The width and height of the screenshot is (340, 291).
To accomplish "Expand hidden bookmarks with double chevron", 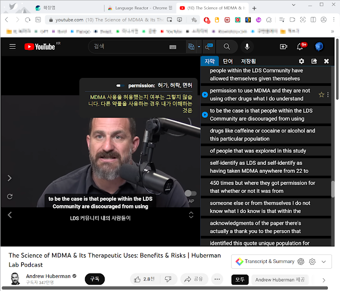I will pos(333,32).
